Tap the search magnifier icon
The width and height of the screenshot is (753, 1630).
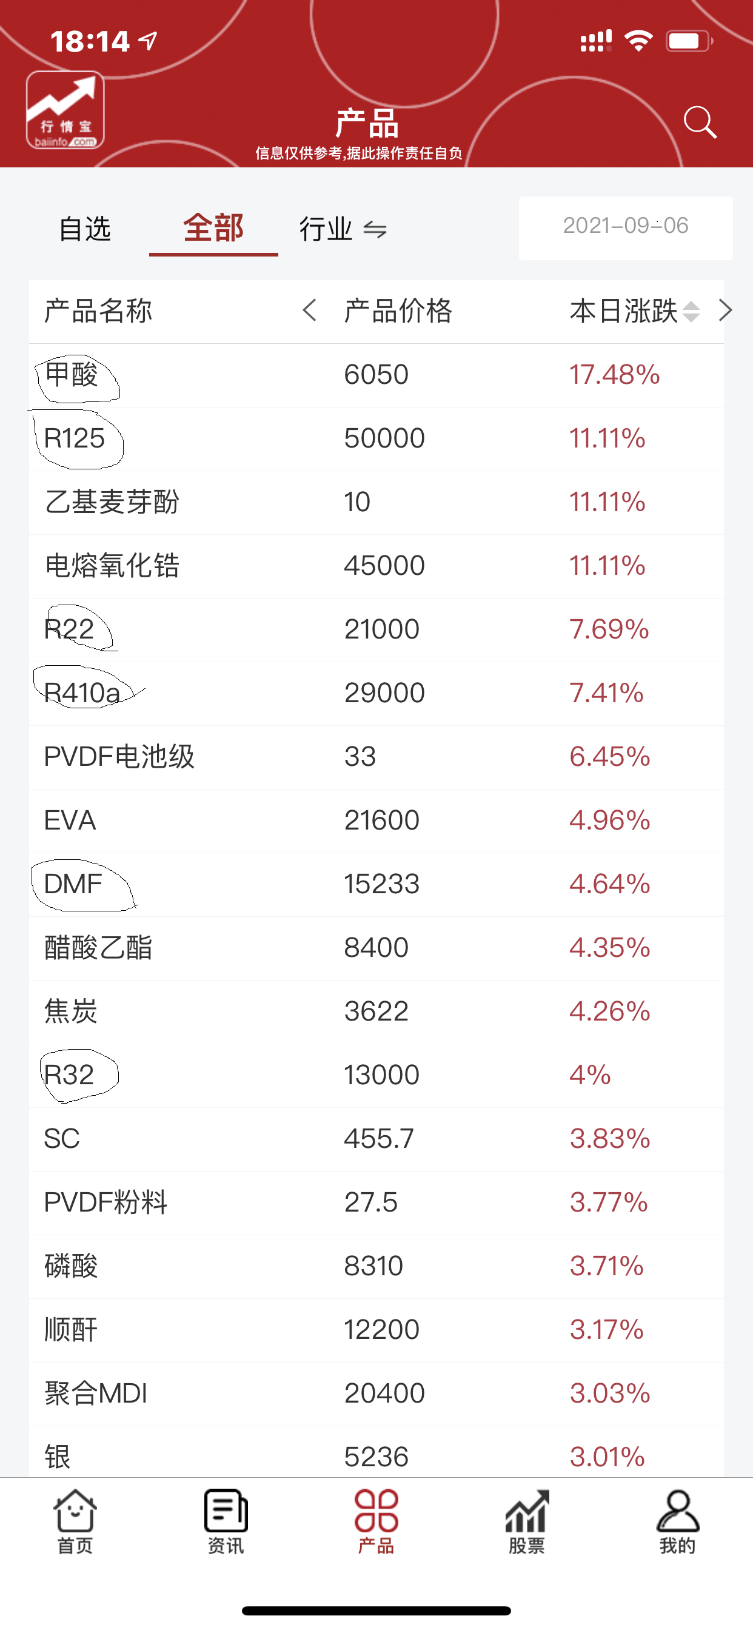click(x=700, y=121)
